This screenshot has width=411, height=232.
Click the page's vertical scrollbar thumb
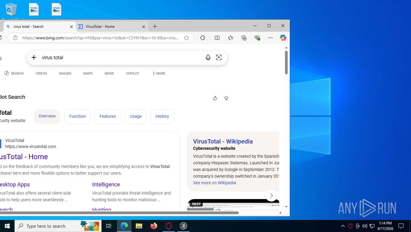286,63
